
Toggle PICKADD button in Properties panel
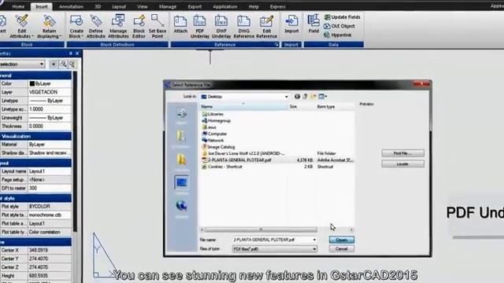point(54,64)
